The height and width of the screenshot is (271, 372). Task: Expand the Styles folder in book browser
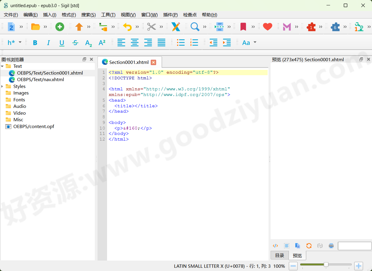[2, 86]
